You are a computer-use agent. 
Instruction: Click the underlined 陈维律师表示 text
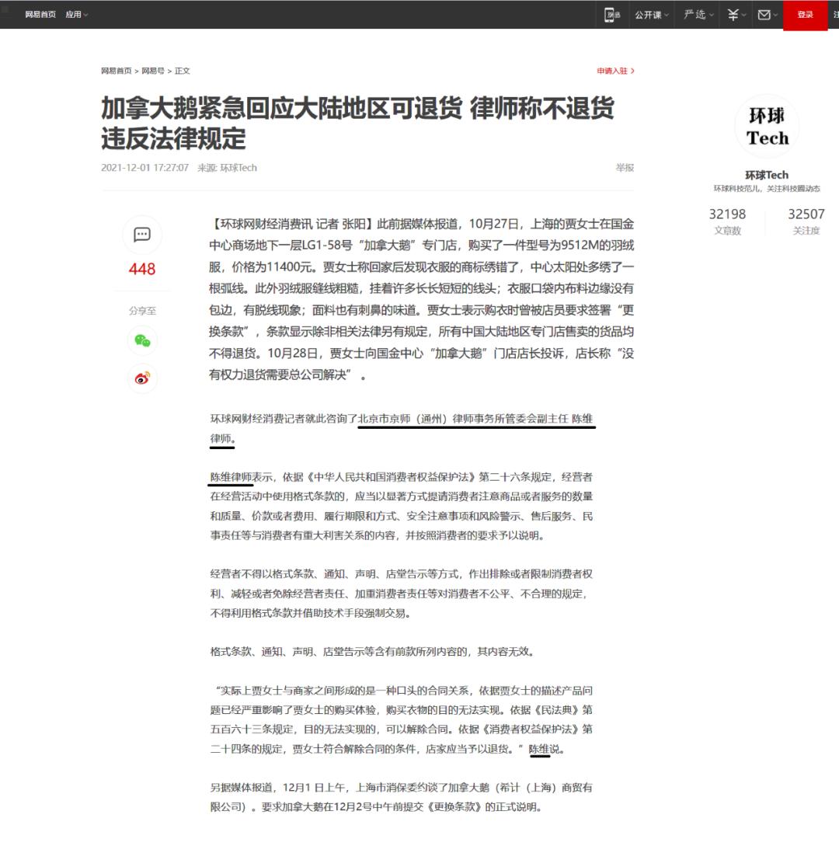coord(242,477)
